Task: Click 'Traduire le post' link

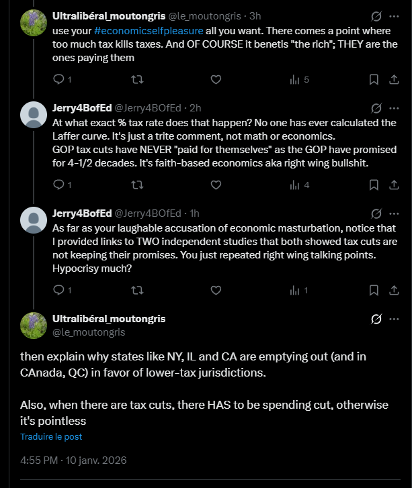Action: (x=51, y=436)
